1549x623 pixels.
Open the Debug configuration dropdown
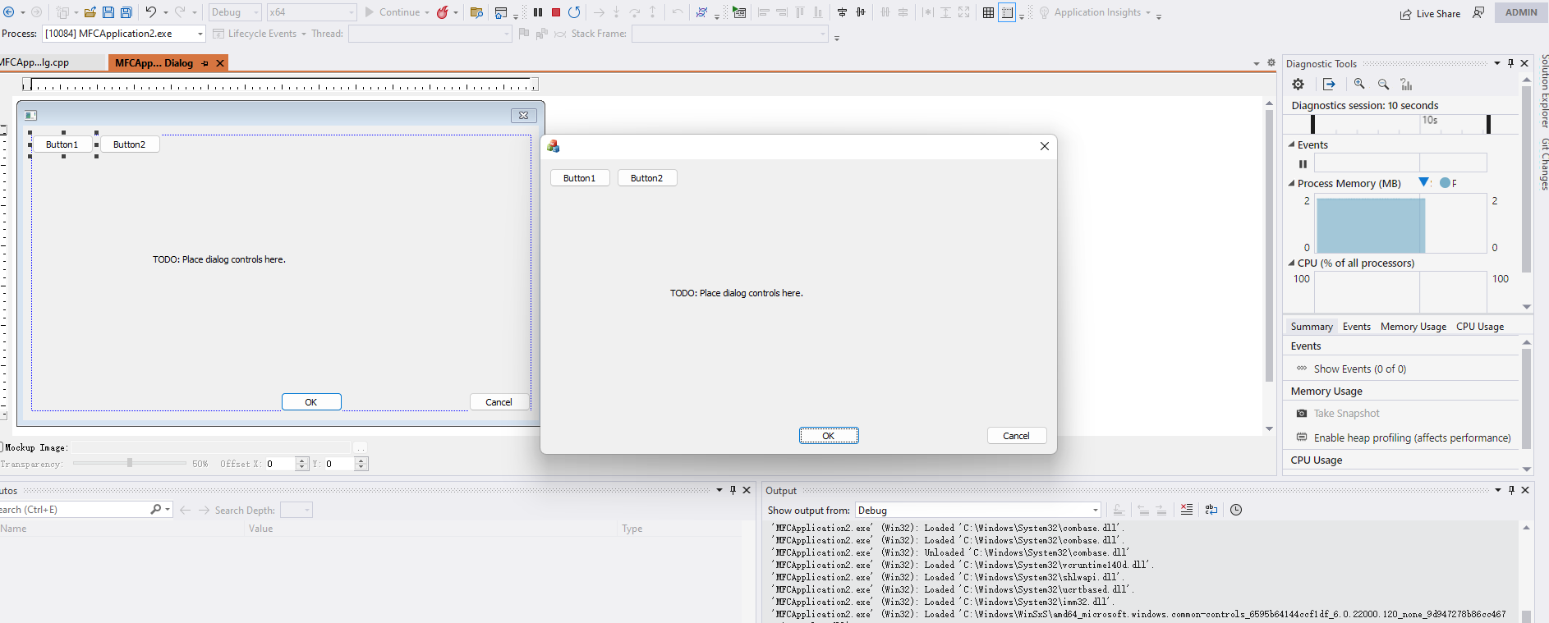point(235,12)
